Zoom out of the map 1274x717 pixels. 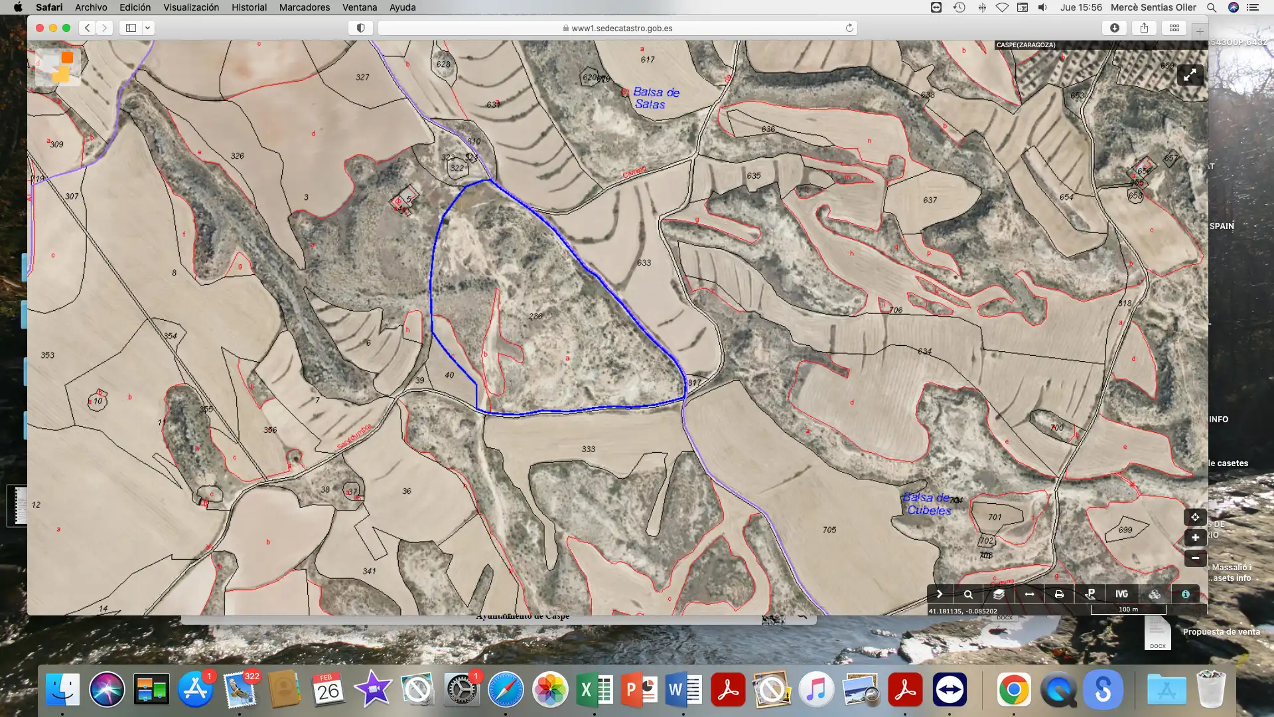click(1195, 558)
